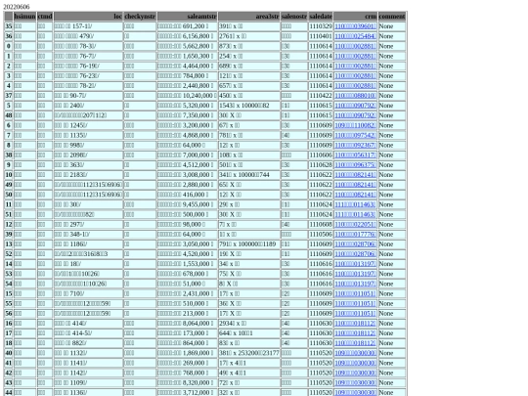The height and width of the screenshot is (396, 528).
Task: Click the amount cell showing 10,240,000
Action: click(187, 96)
